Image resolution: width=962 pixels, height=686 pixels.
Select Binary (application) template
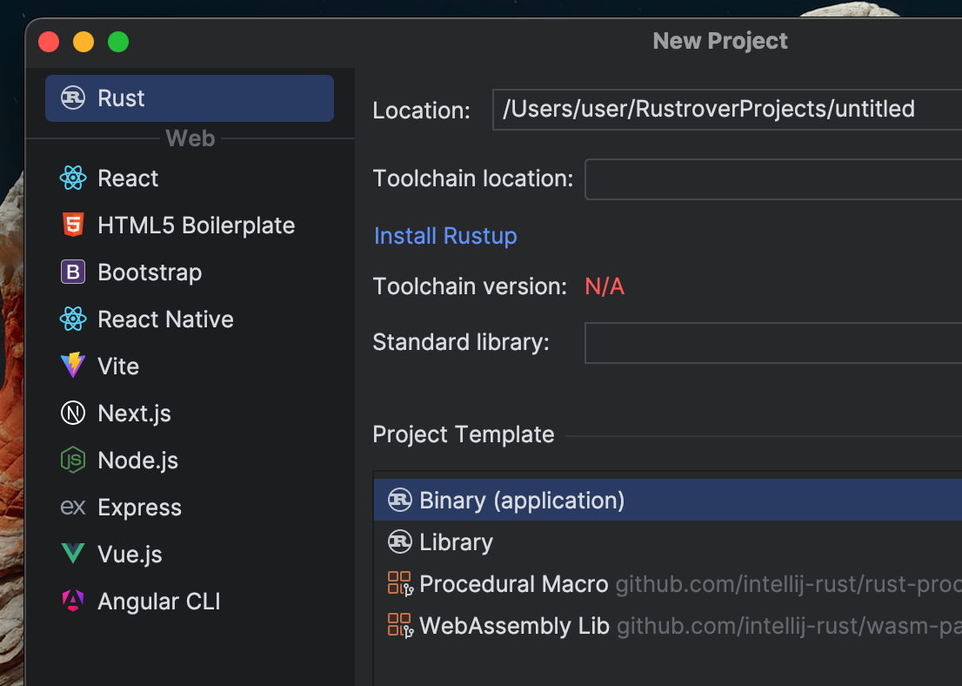pyautogui.click(x=667, y=500)
